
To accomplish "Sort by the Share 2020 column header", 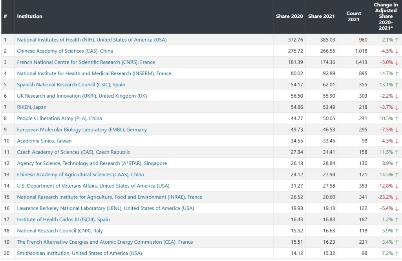I will coord(289,16).
